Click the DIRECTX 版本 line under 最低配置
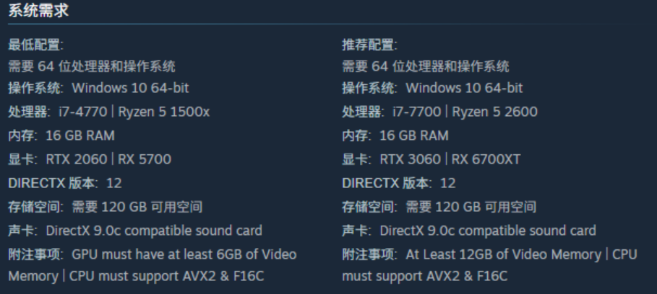Image resolution: width=657 pixels, height=294 pixels. click(65, 183)
